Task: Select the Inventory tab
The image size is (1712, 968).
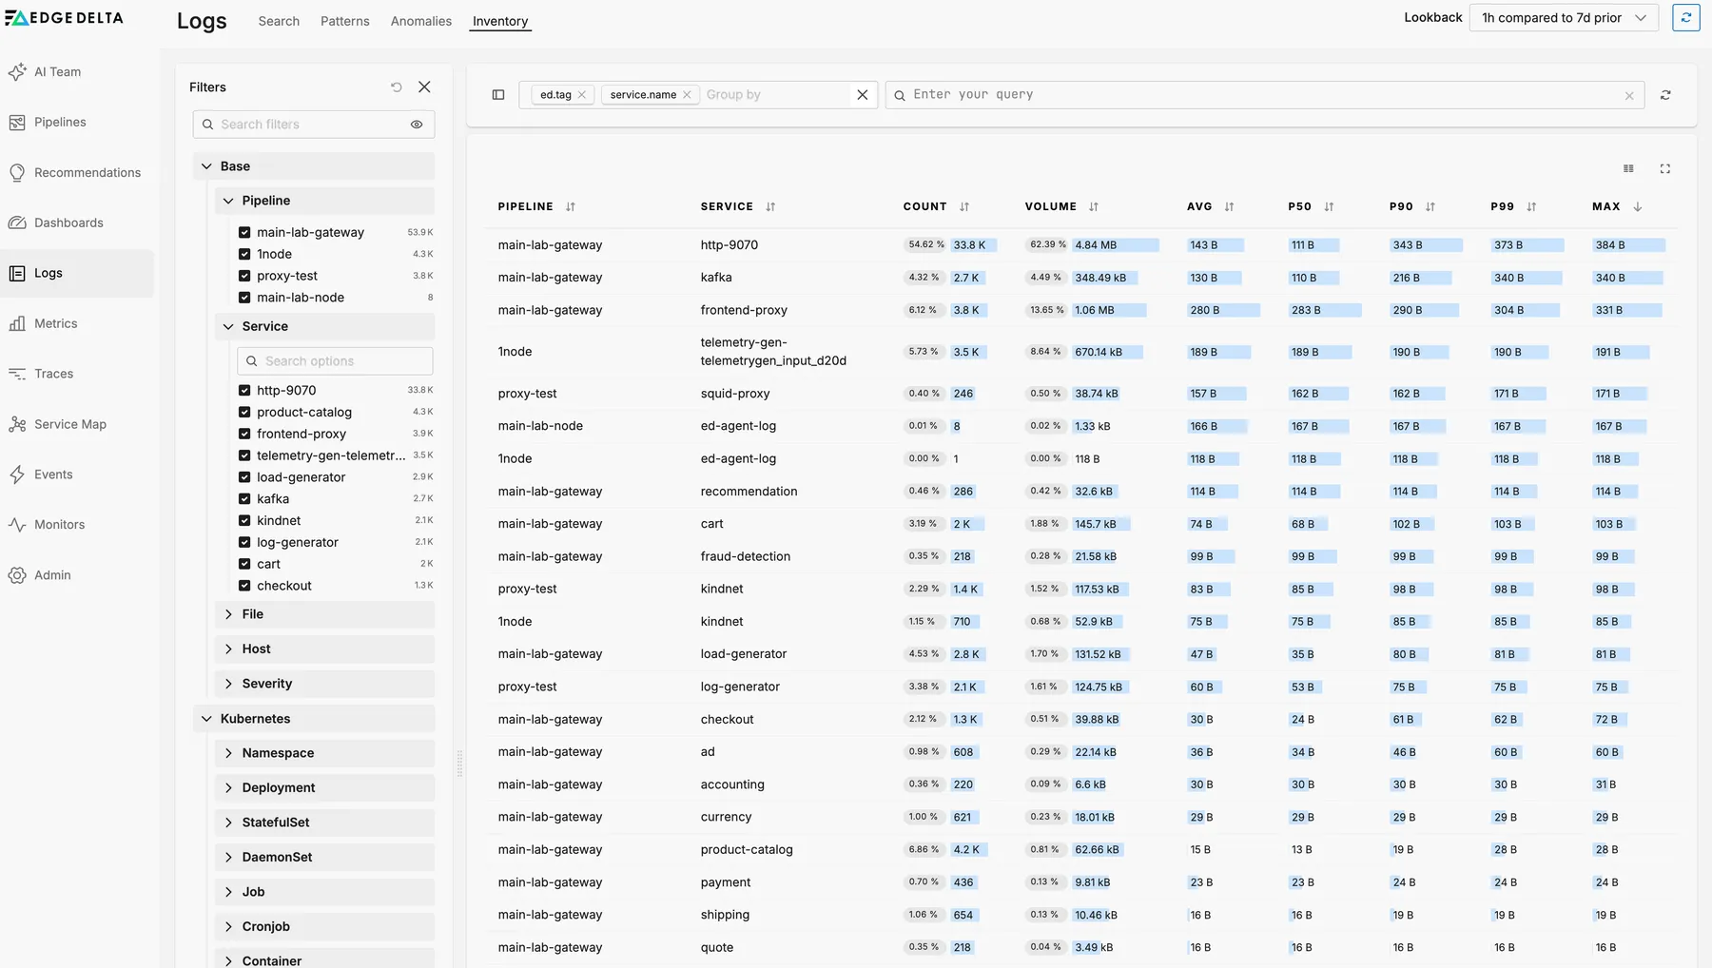Action: click(500, 22)
